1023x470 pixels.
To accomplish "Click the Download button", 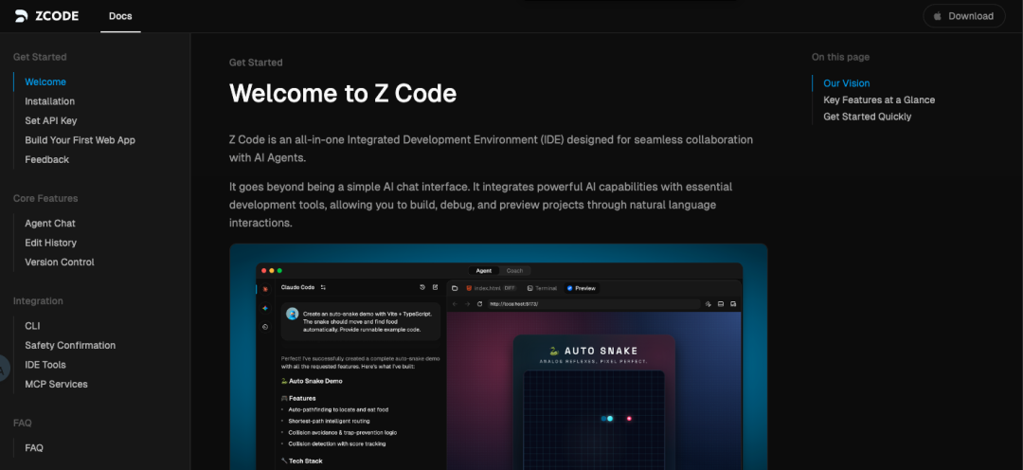I will click(x=964, y=16).
